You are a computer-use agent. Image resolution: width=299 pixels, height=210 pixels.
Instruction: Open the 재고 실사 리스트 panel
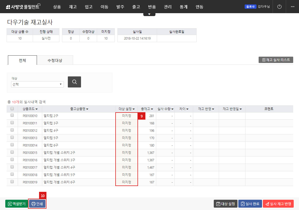276,60
